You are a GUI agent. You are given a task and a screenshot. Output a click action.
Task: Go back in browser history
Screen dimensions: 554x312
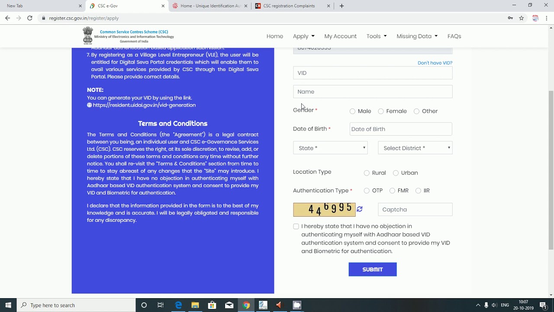tap(7, 18)
